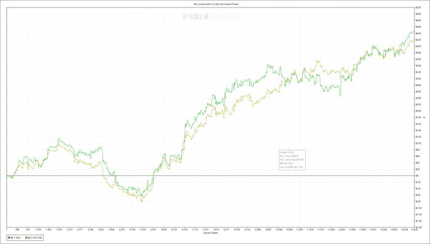Click the green My C Won legend swatch
430x244 pixels.
pos(9,238)
